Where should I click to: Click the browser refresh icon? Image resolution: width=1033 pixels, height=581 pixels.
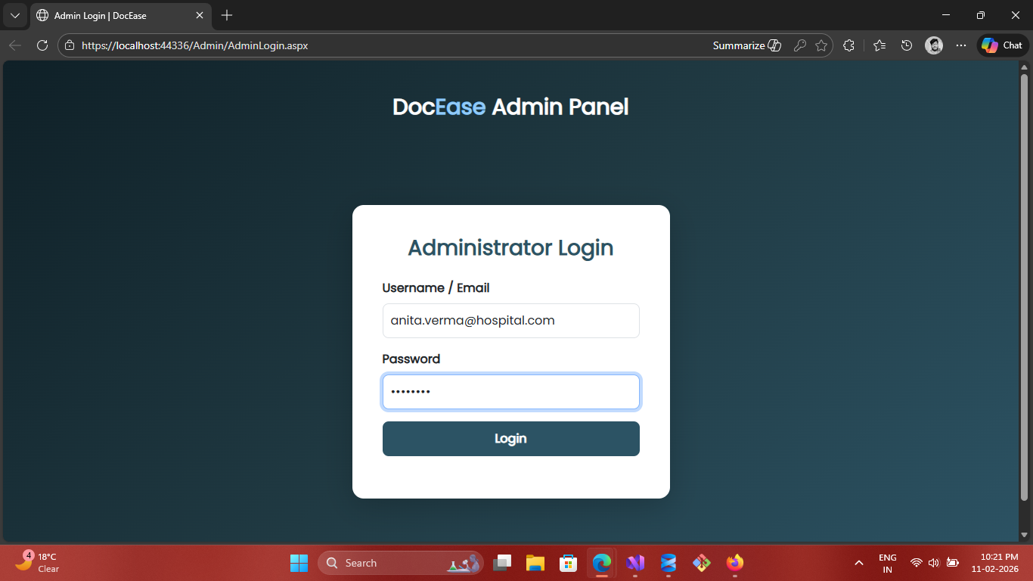(42, 45)
